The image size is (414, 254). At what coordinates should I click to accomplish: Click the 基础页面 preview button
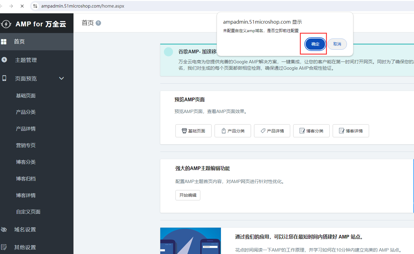193,131
